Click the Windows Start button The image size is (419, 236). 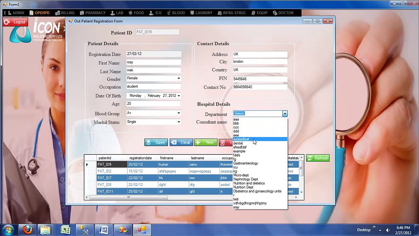coord(8,230)
